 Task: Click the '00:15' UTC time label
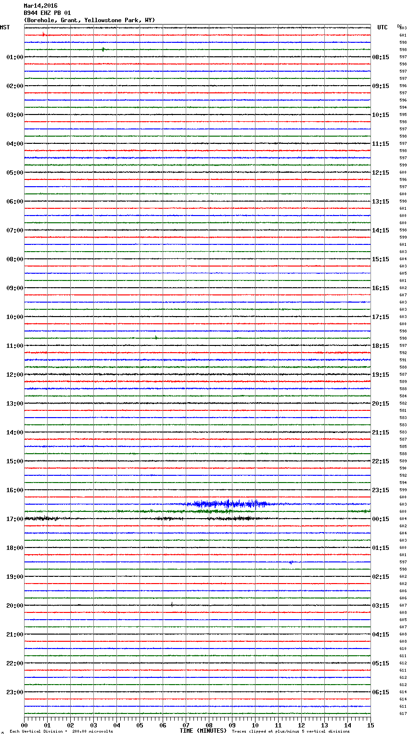coord(381,519)
